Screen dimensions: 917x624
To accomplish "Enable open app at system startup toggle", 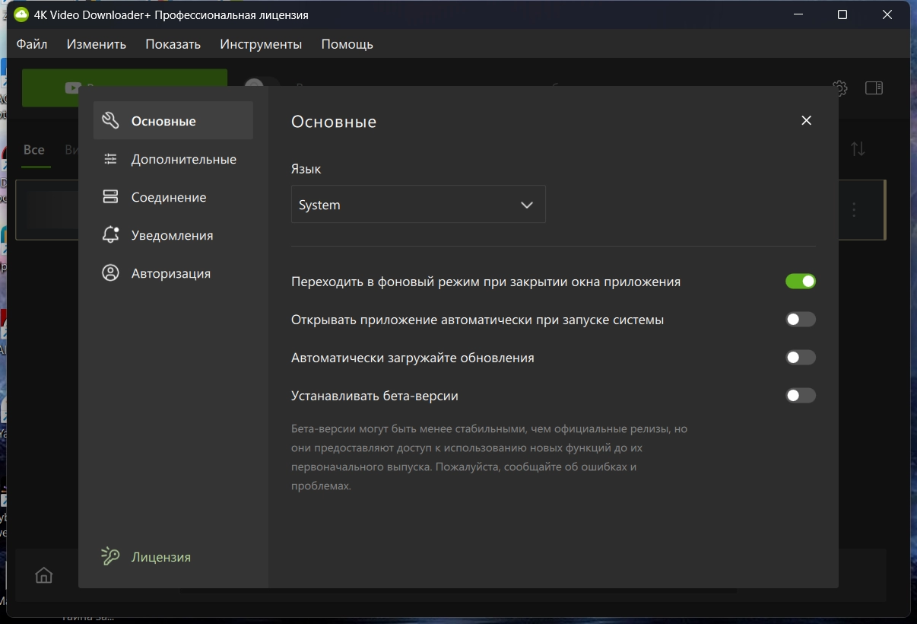I will [800, 320].
